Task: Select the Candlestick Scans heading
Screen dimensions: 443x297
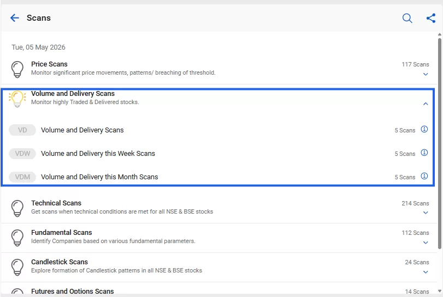Action: tap(60, 262)
